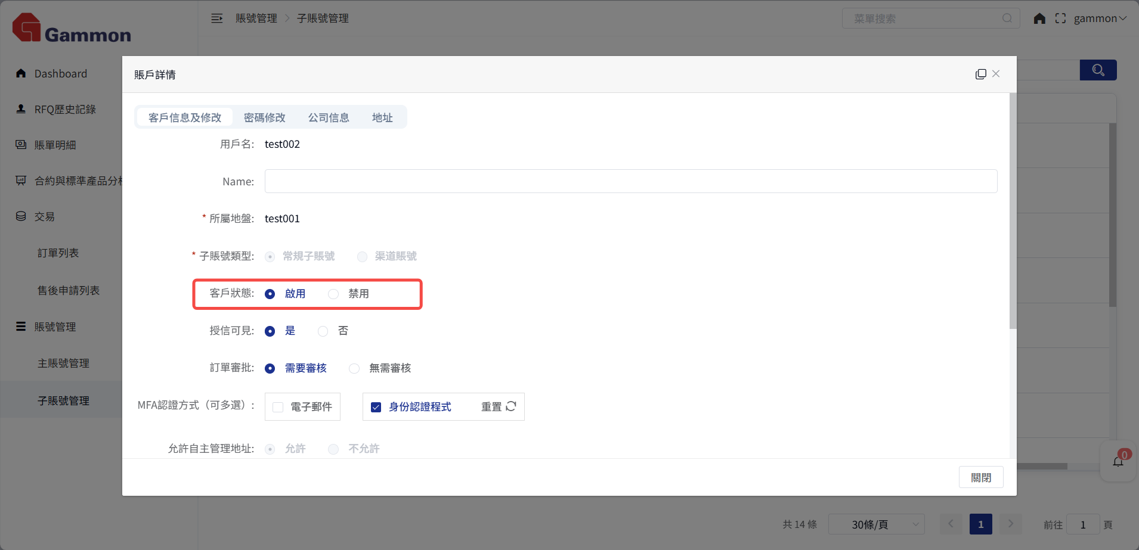Uncheck the 身份認證程式 checkbox
Viewport: 1139px width, 550px height.
tap(376, 407)
